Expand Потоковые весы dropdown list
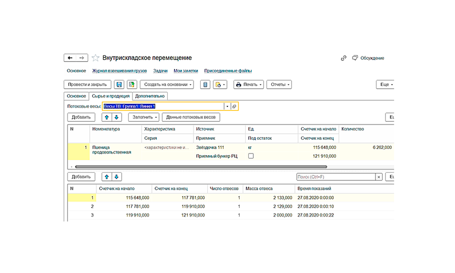The image size is (455, 273). tap(227, 106)
